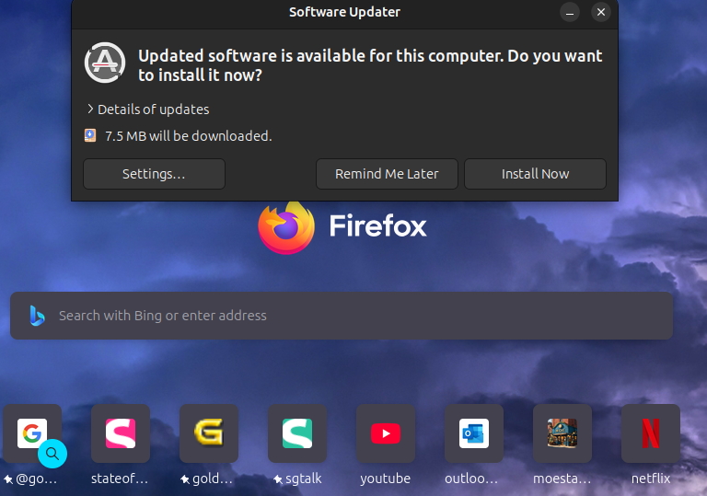Open the youtube shortcut tile
This screenshot has width=707, height=496.
[386, 433]
